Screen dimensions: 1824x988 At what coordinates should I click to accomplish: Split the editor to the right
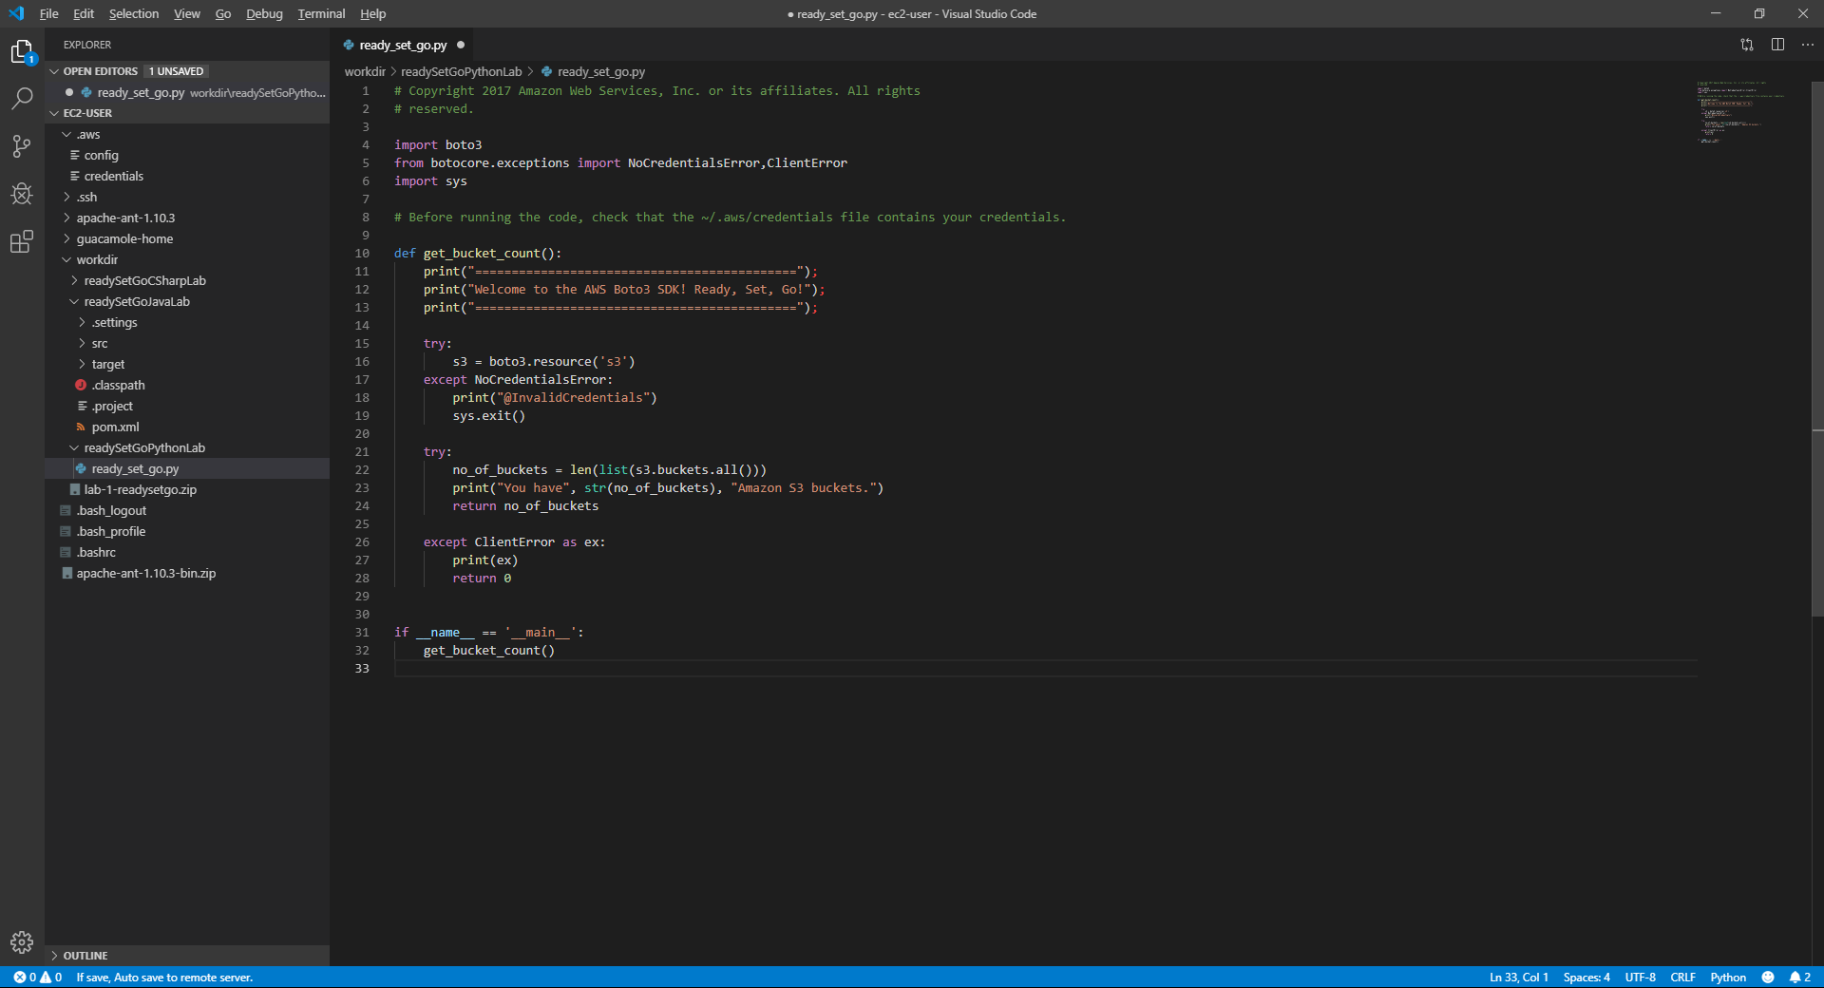click(x=1777, y=45)
